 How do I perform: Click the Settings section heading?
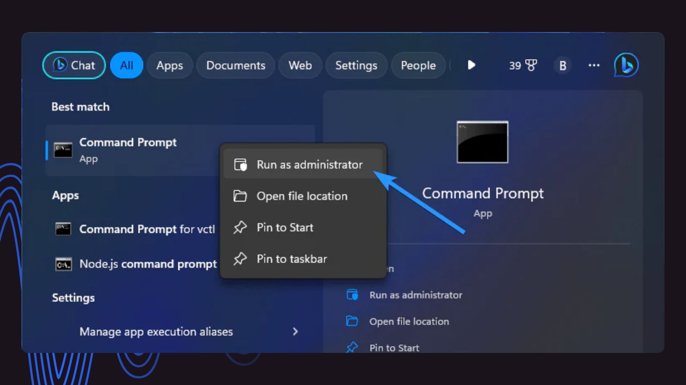coord(73,298)
